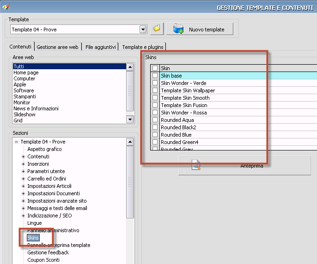Viewport: 317px width, 264px height.
Task: Select the Rounded Black2 row text
Action: (x=178, y=127)
